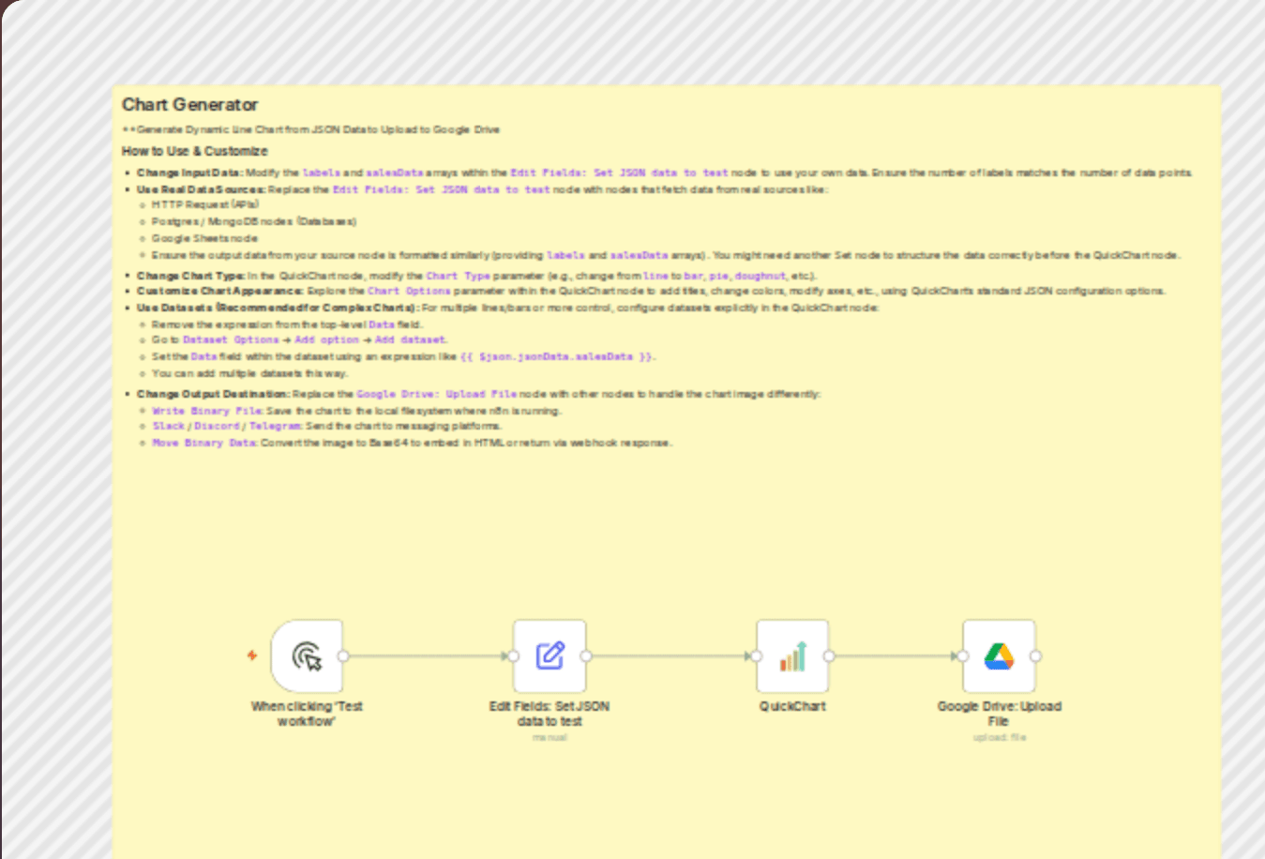Click the Edit Fields node input connector
The width and height of the screenshot is (1265, 859).
click(513, 656)
